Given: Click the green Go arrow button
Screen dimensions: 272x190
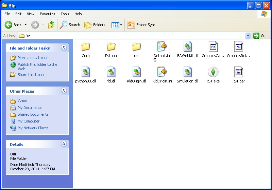Looking at the screenshot, I should pyautogui.click(x=256, y=36).
